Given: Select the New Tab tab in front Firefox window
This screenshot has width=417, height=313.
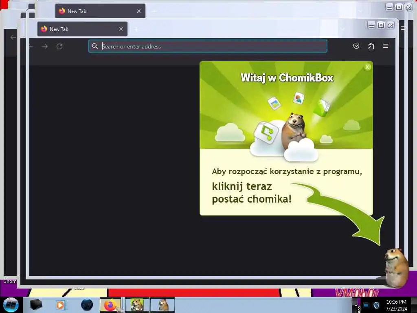Looking at the screenshot, I should coord(82,29).
